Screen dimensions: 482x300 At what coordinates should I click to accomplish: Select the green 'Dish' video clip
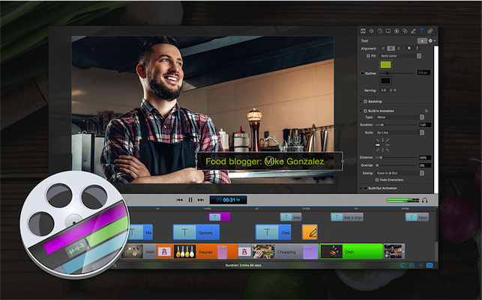pos(352,251)
